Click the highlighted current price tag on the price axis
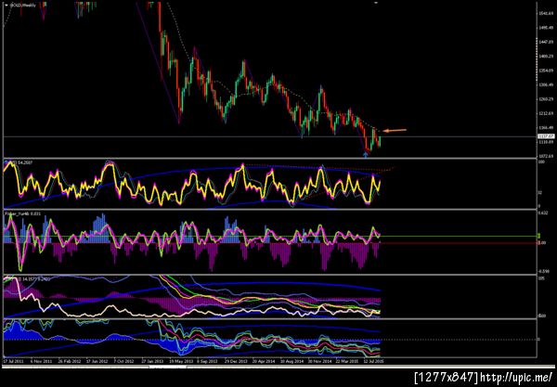 pos(546,136)
